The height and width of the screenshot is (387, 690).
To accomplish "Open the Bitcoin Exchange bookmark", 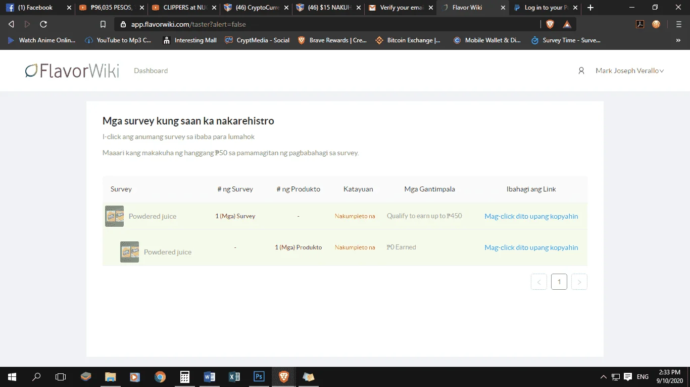I will (408, 40).
